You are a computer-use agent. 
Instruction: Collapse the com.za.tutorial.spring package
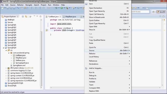[9, 53]
